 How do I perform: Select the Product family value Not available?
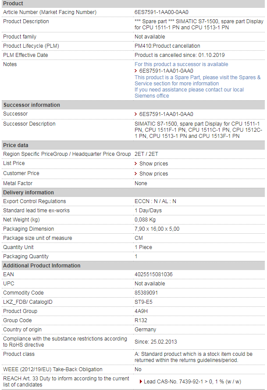[150, 37]
